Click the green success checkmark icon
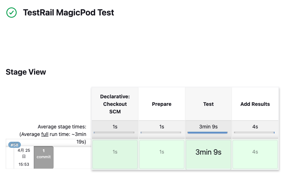The height and width of the screenshot is (174, 285). click(x=12, y=13)
